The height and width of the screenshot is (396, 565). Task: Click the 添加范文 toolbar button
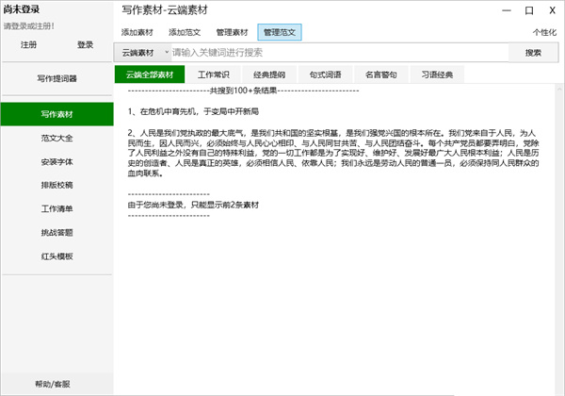pos(185,32)
